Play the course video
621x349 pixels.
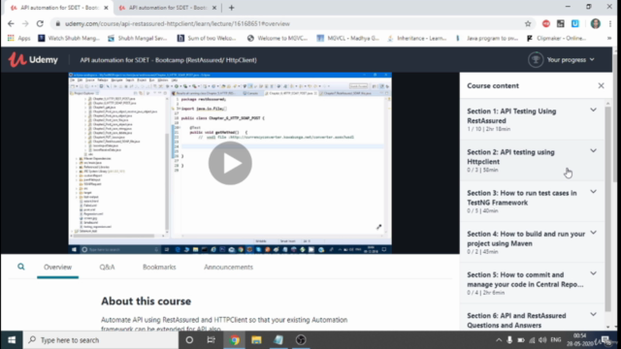point(230,163)
